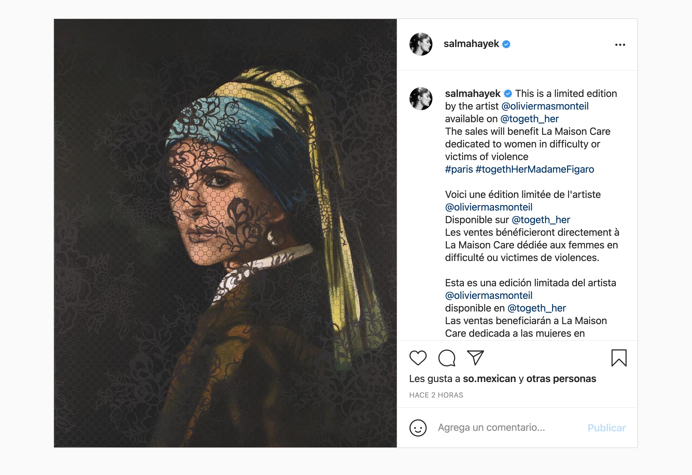Image resolution: width=692 pixels, height=475 pixels.
Task: Share post with paper plane icon
Action: pos(475,357)
